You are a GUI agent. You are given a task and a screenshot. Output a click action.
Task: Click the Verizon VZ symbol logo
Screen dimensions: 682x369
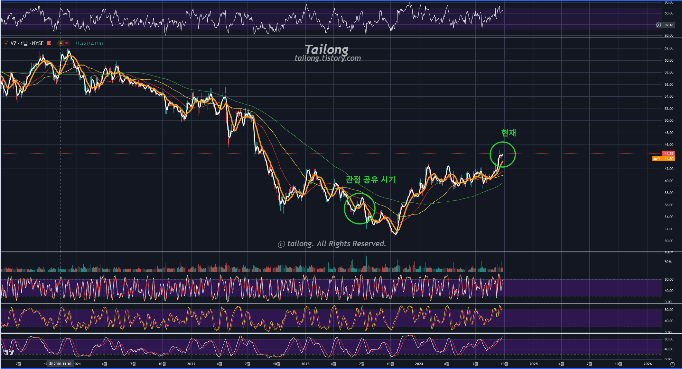pos(6,43)
